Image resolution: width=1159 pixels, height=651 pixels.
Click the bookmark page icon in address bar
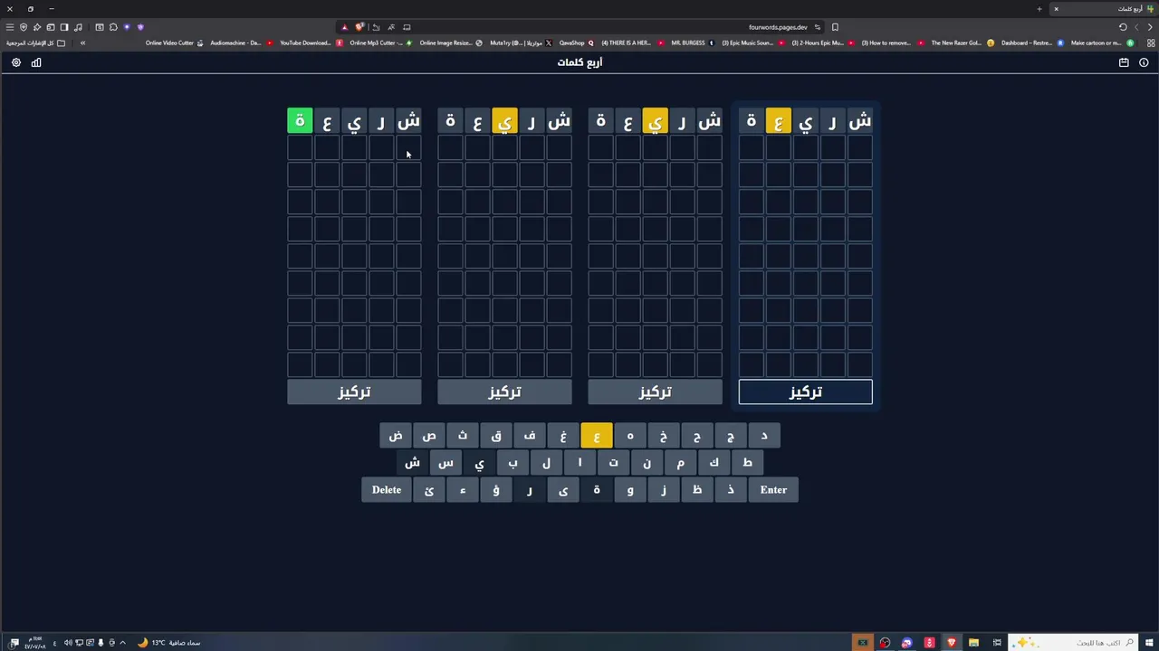click(835, 27)
